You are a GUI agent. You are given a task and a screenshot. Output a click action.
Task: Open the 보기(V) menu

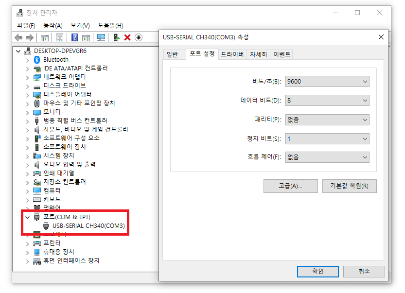80,26
